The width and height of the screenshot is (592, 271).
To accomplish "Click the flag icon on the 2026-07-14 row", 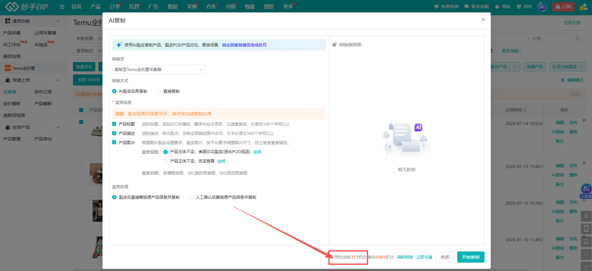I will [x=584, y=121].
